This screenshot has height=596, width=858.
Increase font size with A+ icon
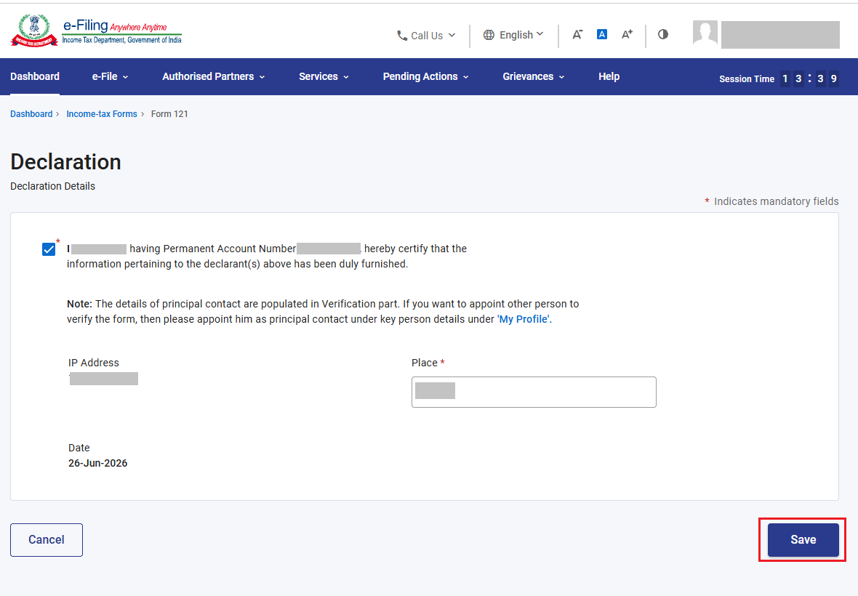627,34
